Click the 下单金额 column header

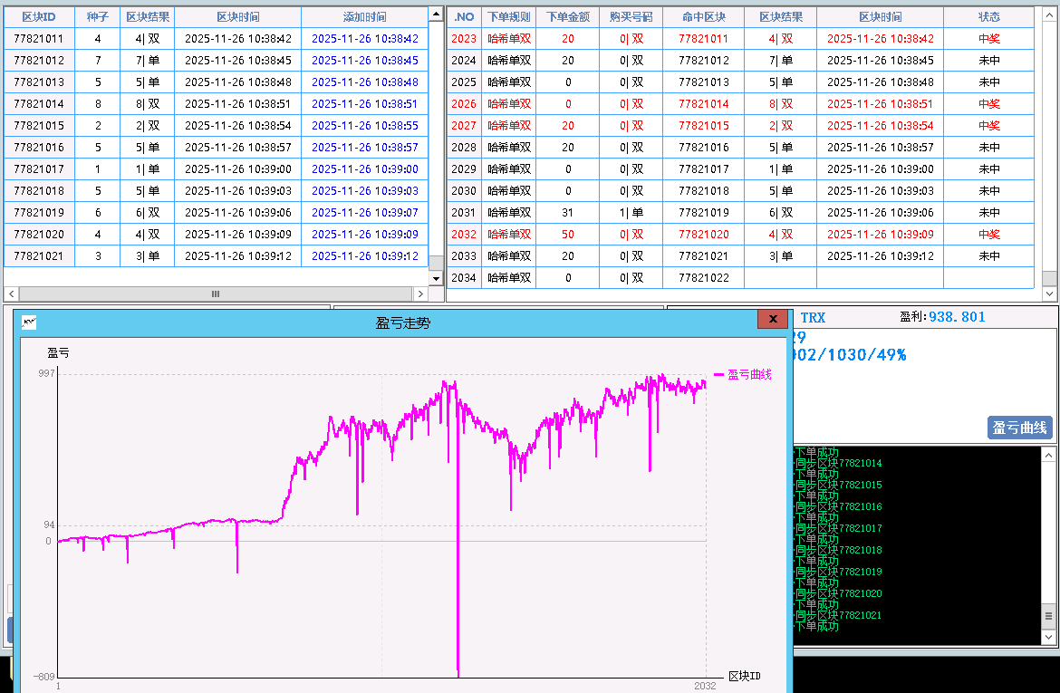(567, 17)
